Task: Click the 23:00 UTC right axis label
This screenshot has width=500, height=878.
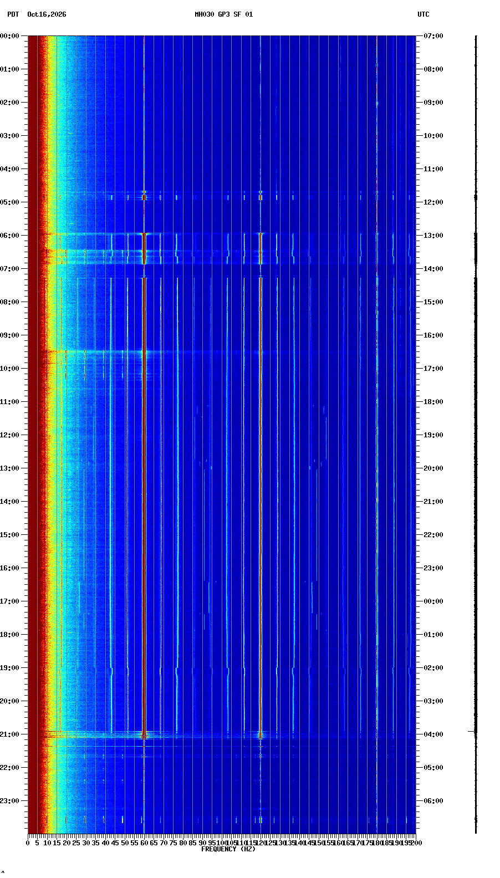Action: pyautogui.click(x=433, y=568)
